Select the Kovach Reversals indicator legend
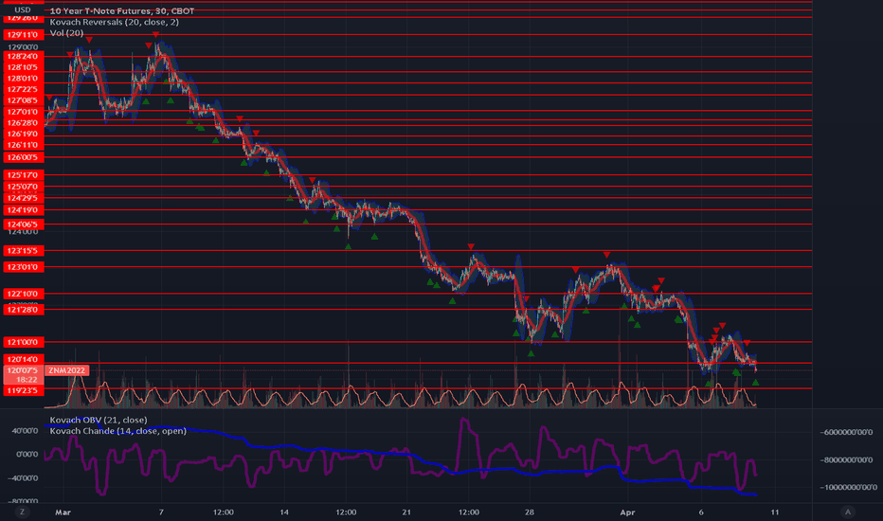Viewport: 883px width, 521px height. [x=115, y=22]
